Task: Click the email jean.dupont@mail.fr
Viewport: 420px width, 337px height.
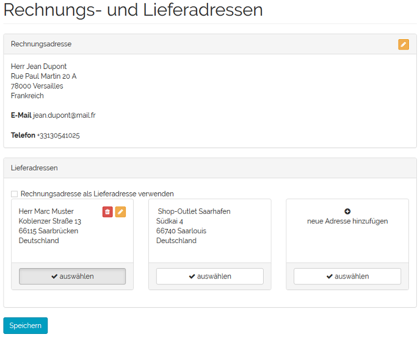Action: [64, 115]
